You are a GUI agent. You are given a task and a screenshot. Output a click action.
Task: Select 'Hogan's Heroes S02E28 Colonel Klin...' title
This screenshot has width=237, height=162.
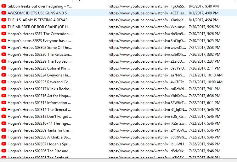(x=39, y=68)
